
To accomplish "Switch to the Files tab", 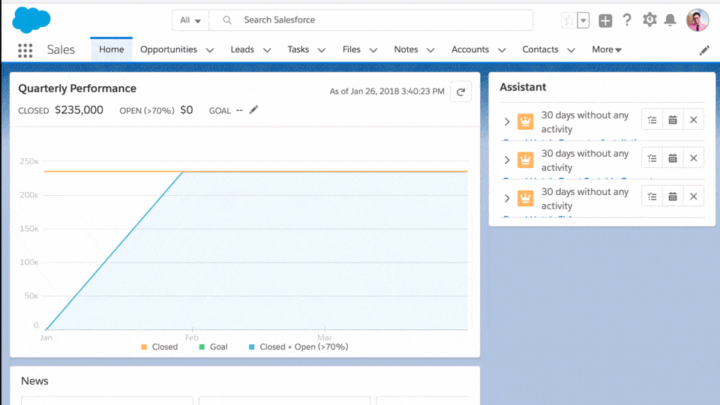I will tap(352, 49).
